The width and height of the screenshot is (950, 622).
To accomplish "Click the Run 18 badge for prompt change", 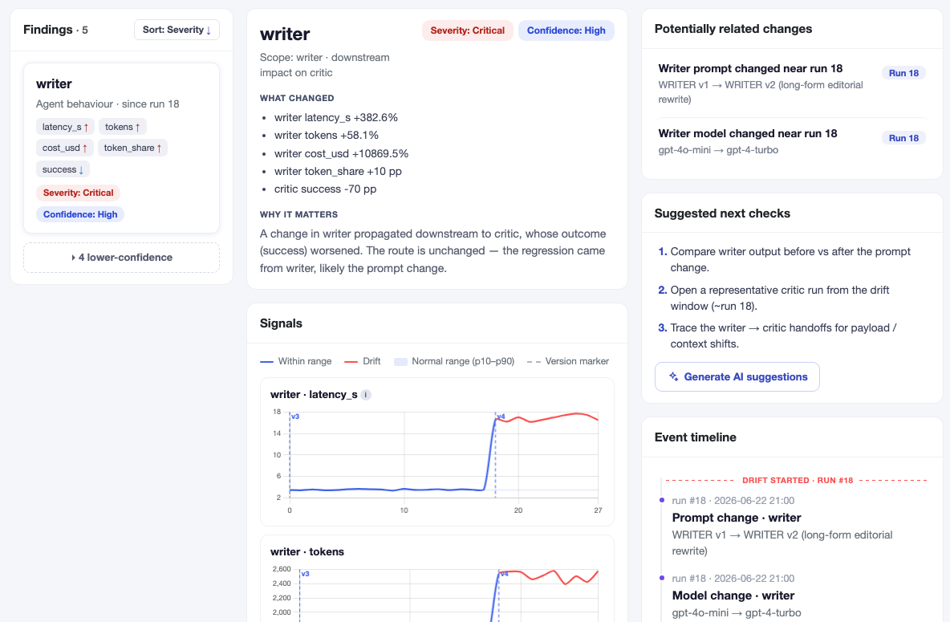I will click(903, 73).
